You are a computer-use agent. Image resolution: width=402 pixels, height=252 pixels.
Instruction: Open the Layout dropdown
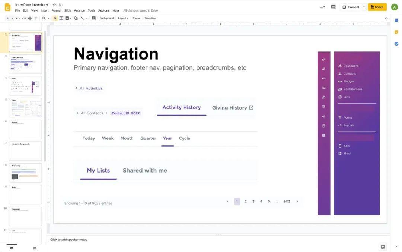tap(123, 18)
